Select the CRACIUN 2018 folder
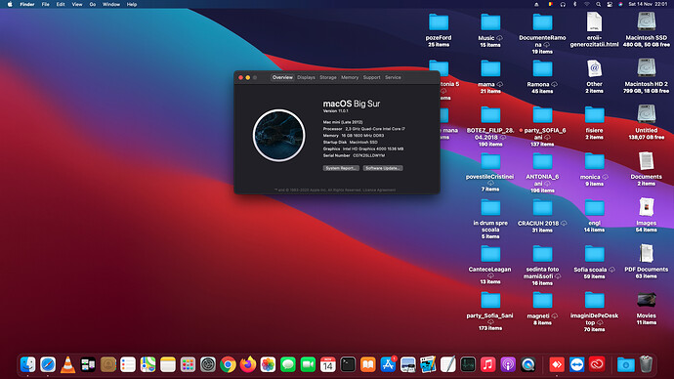The image size is (674, 379). point(542,208)
